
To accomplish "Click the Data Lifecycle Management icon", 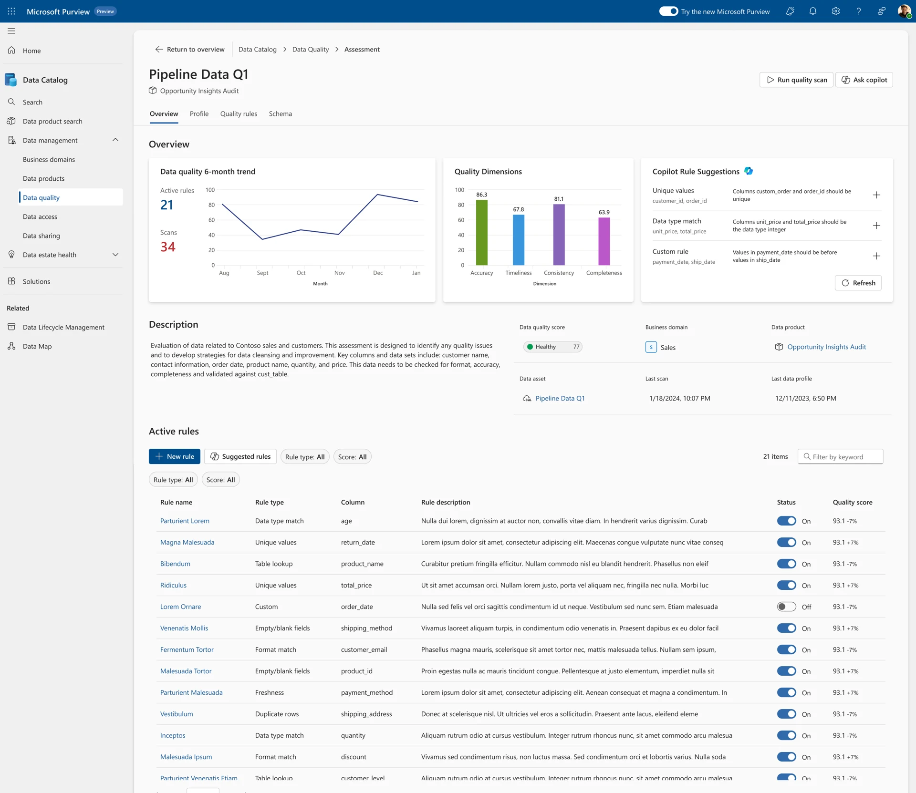I will pos(11,327).
